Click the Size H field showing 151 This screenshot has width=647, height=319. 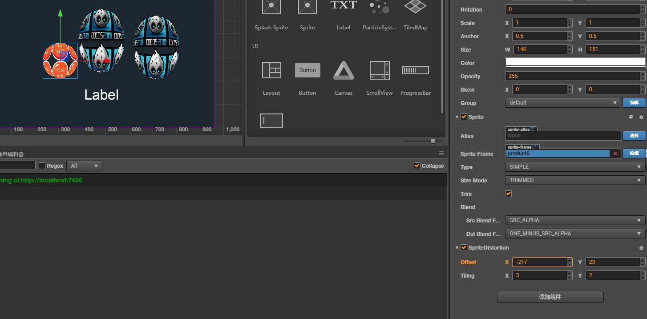tap(615, 49)
